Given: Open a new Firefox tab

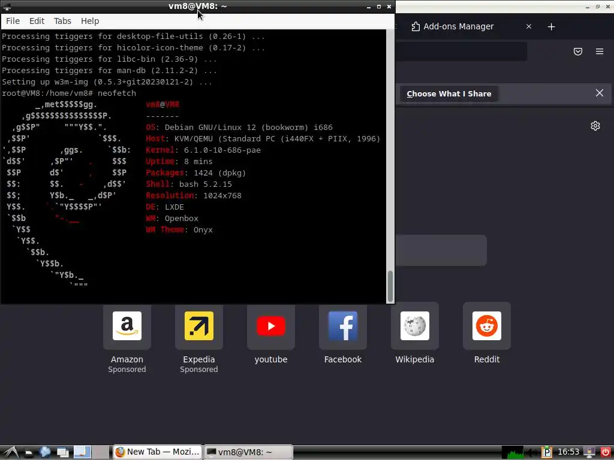Looking at the screenshot, I should tap(551, 26).
